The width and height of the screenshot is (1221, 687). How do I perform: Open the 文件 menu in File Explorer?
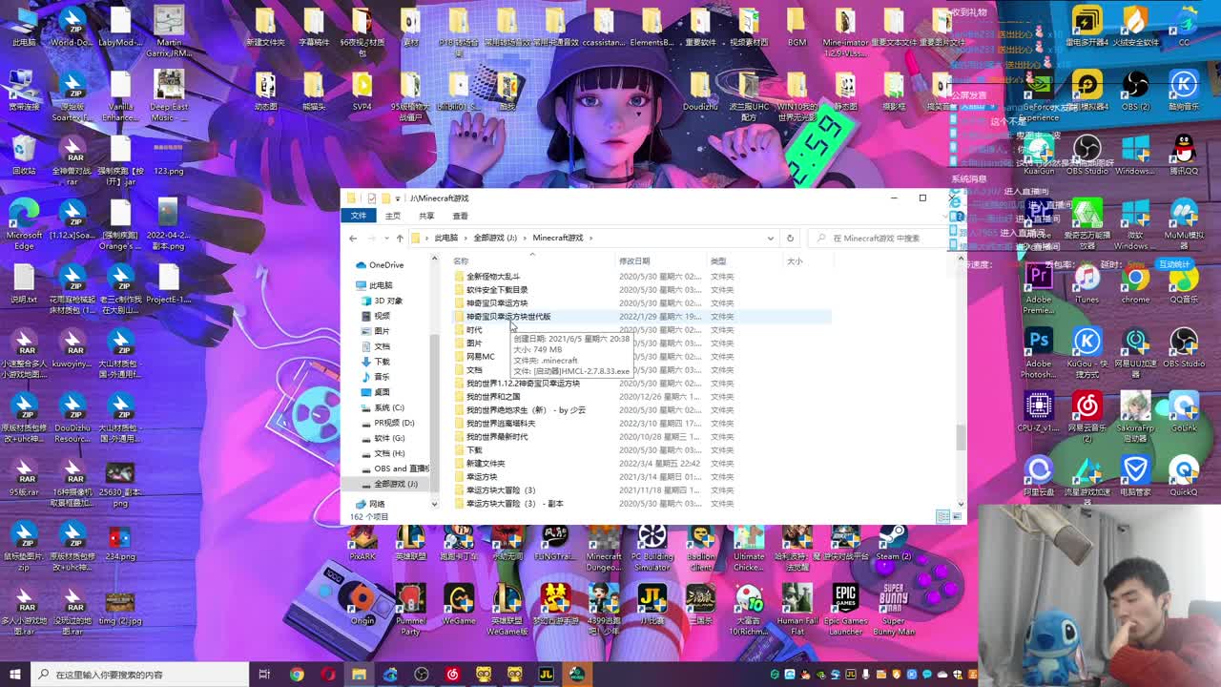click(x=359, y=216)
